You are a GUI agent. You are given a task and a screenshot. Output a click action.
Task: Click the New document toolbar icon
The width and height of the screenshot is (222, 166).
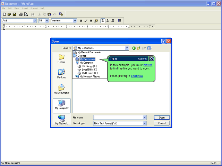coord(5,14)
